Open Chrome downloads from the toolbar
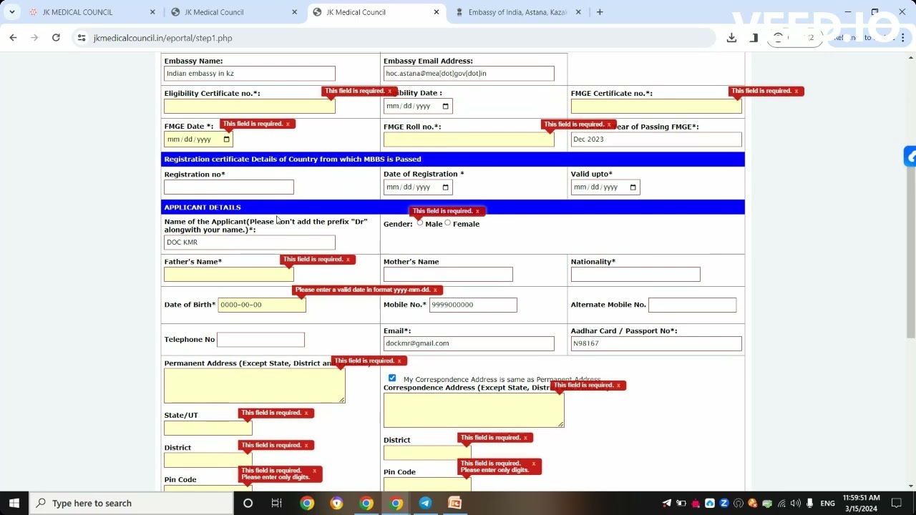 coord(731,38)
